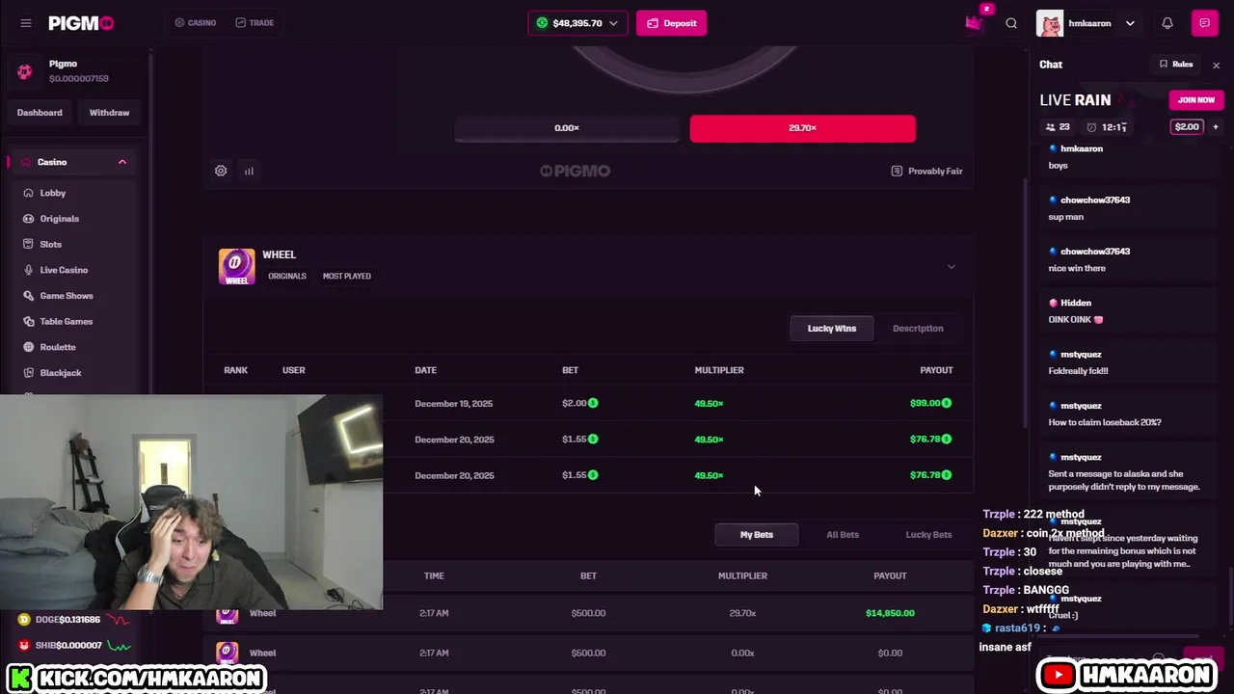Open game settings gear icon
This screenshot has height=694, width=1234.
point(221,171)
